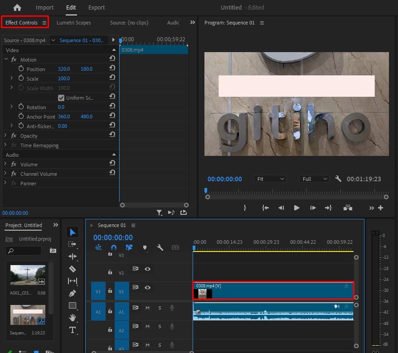Image resolution: width=398 pixels, height=353 pixels.
Task: Open the Lumetri Scopes panel tab
Action: (73, 23)
